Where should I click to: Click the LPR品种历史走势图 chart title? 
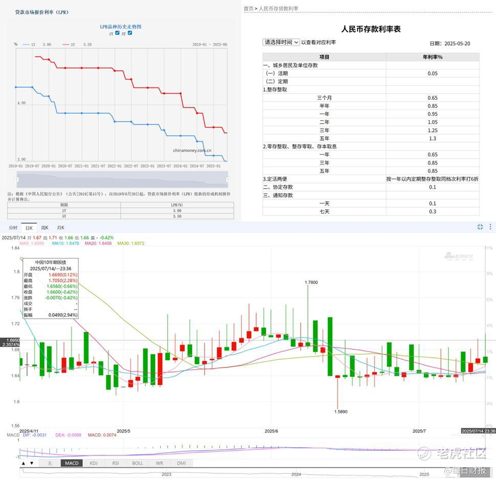(x=121, y=27)
